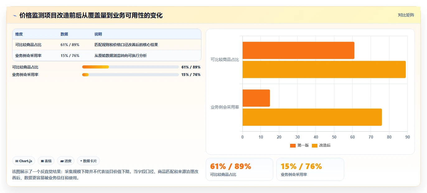Click chart axis label 业务例会采用率
Viewport: 427px width, 193px height.
[225, 107]
